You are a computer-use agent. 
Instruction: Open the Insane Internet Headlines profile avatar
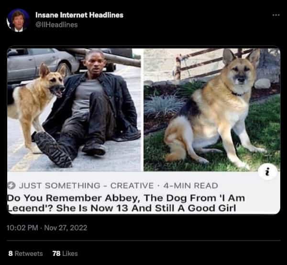(x=18, y=21)
